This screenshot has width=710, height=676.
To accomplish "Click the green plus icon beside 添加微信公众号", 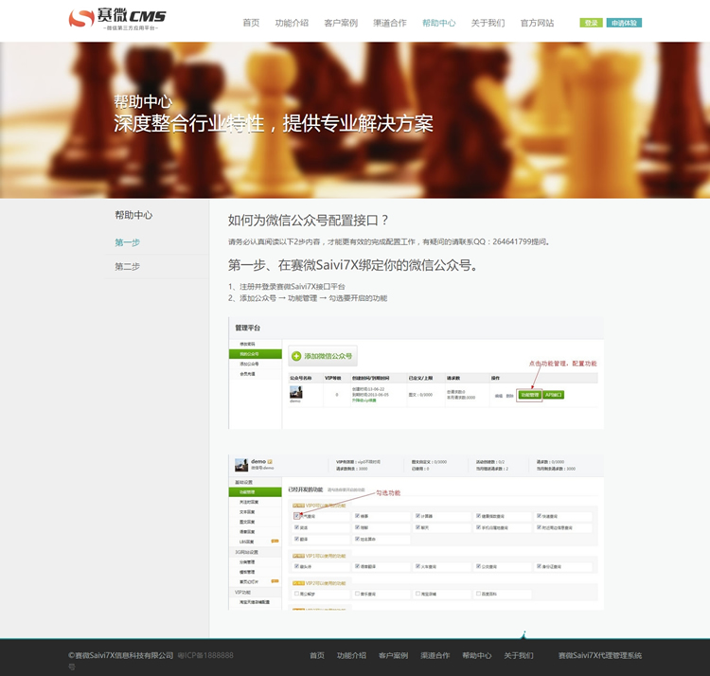I will tap(296, 357).
